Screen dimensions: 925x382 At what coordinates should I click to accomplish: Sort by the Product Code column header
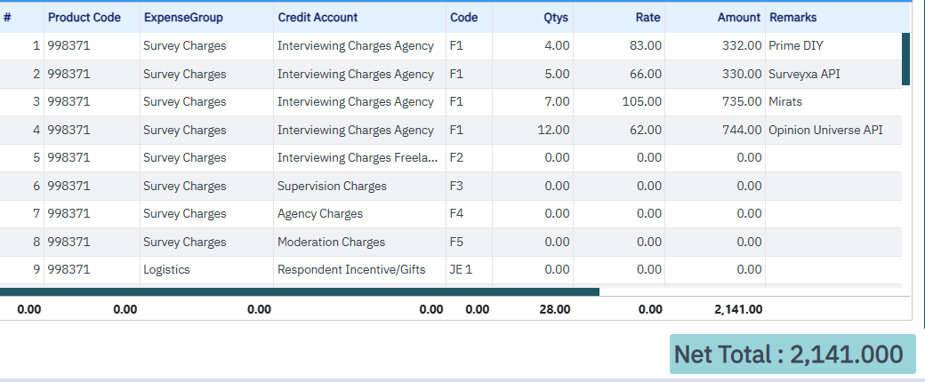coord(84,18)
